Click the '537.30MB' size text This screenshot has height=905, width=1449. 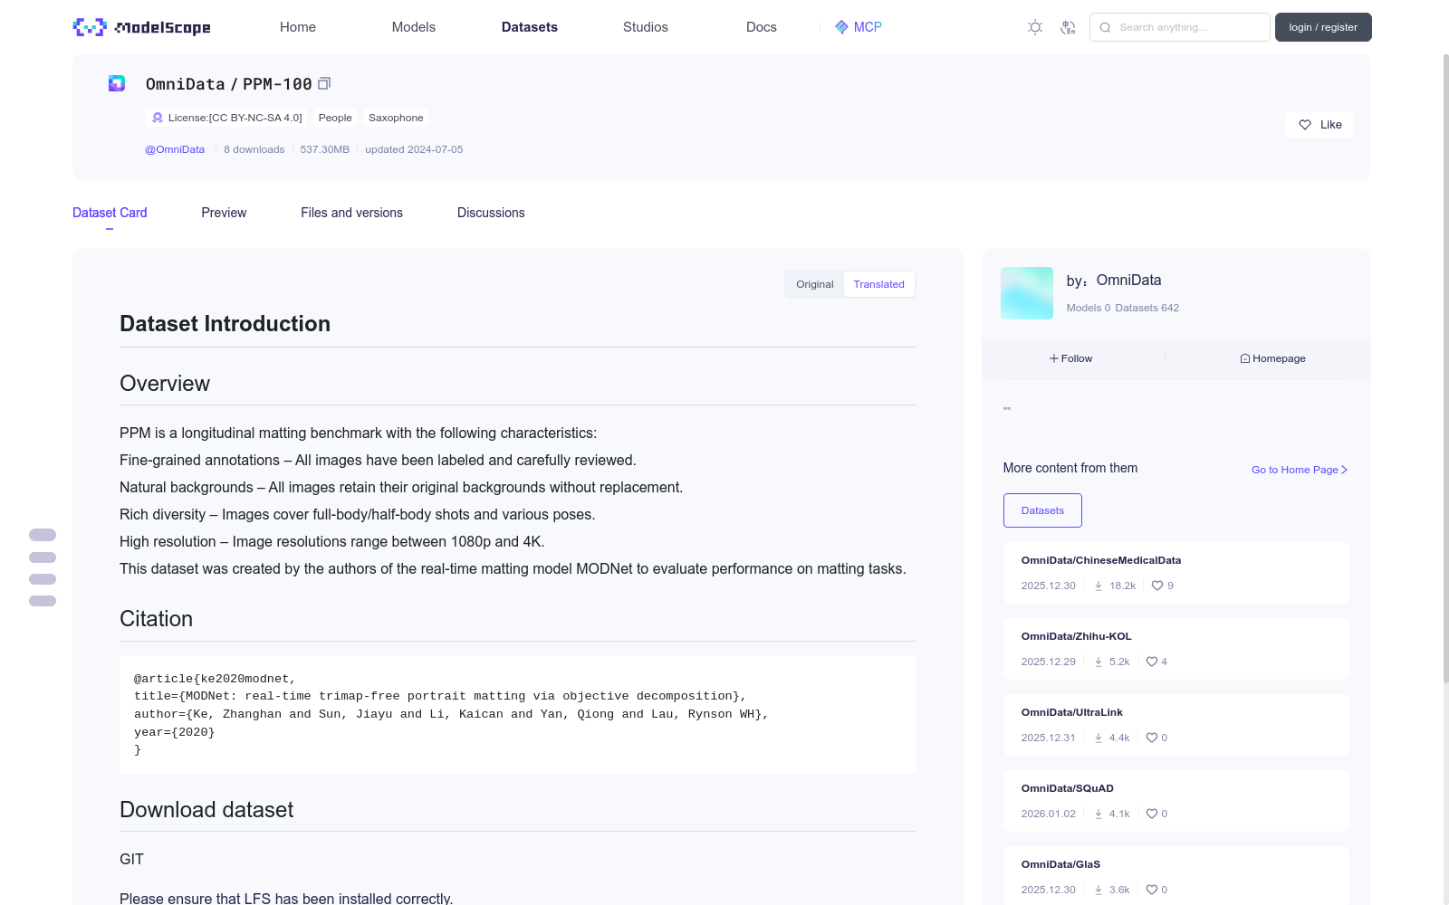[x=325, y=149]
